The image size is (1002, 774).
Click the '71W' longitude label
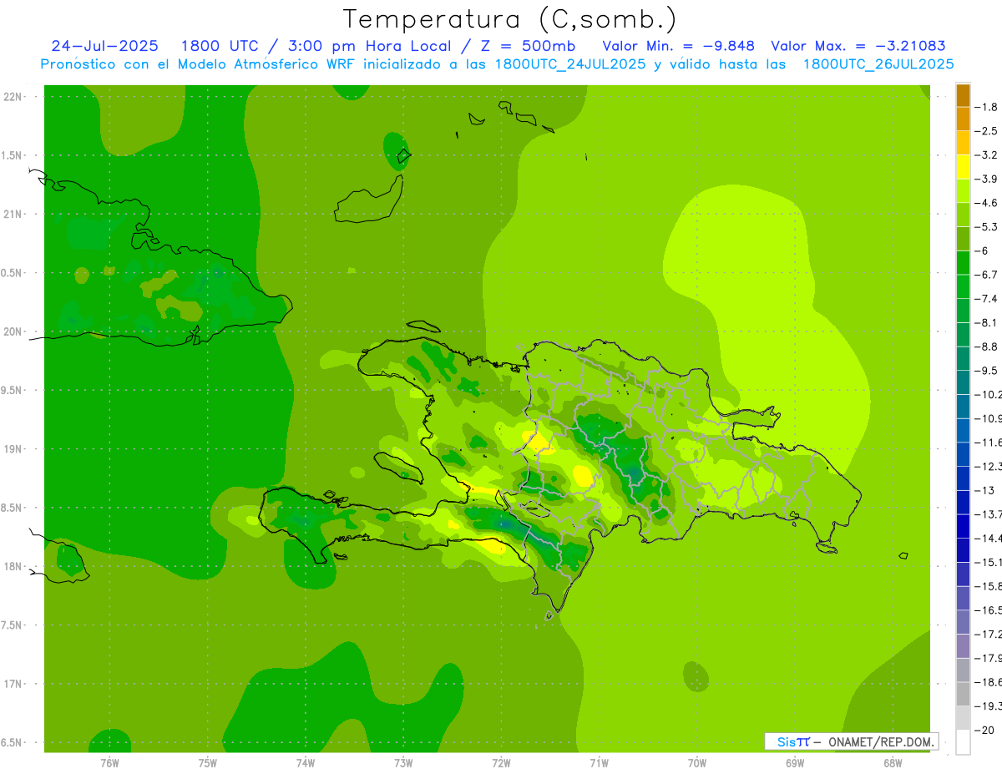[599, 762]
